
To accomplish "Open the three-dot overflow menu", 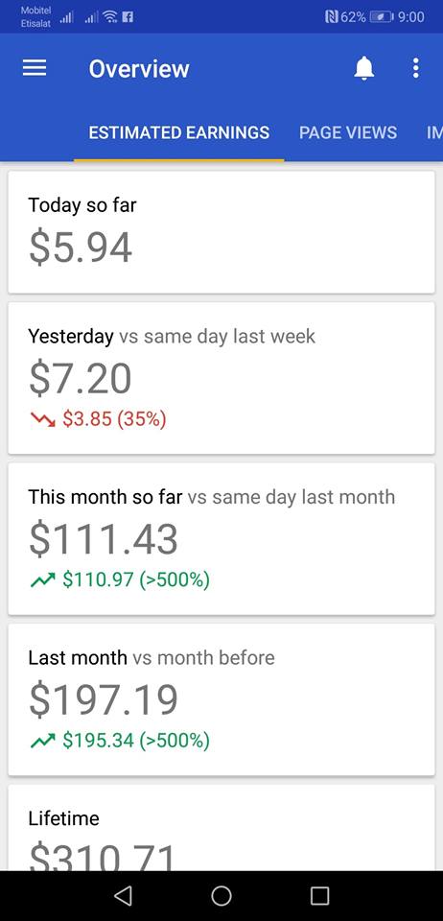I will coord(416,69).
